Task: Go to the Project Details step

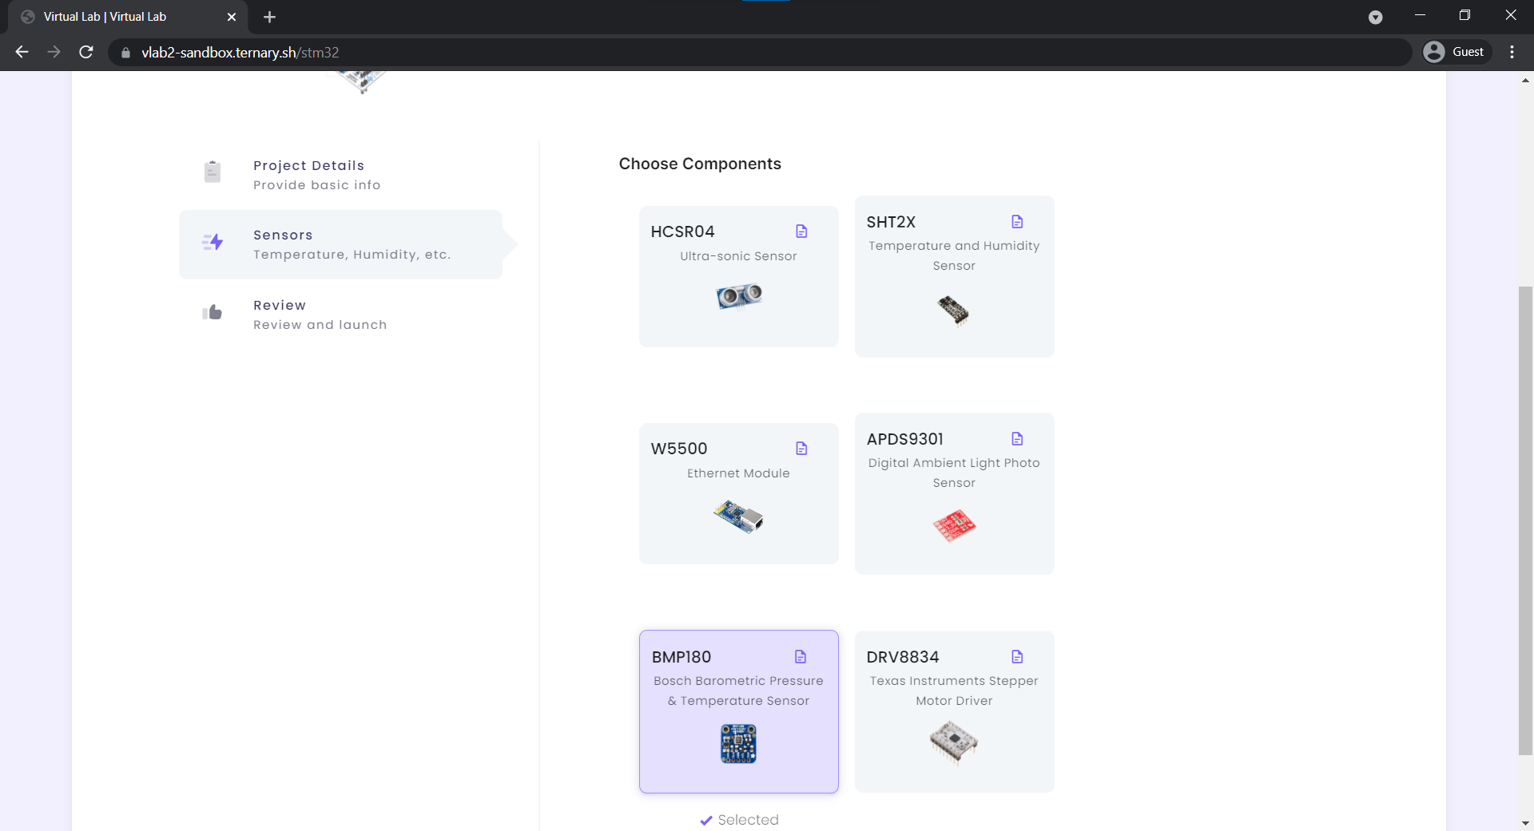Action: coord(340,175)
